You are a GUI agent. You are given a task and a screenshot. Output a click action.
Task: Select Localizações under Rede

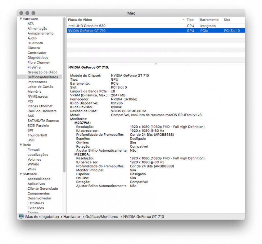[38, 155]
